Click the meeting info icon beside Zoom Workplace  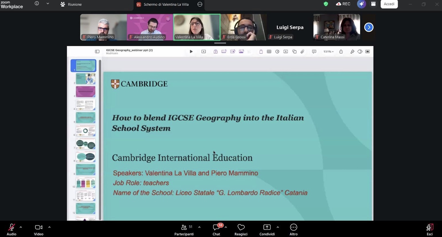37,3
